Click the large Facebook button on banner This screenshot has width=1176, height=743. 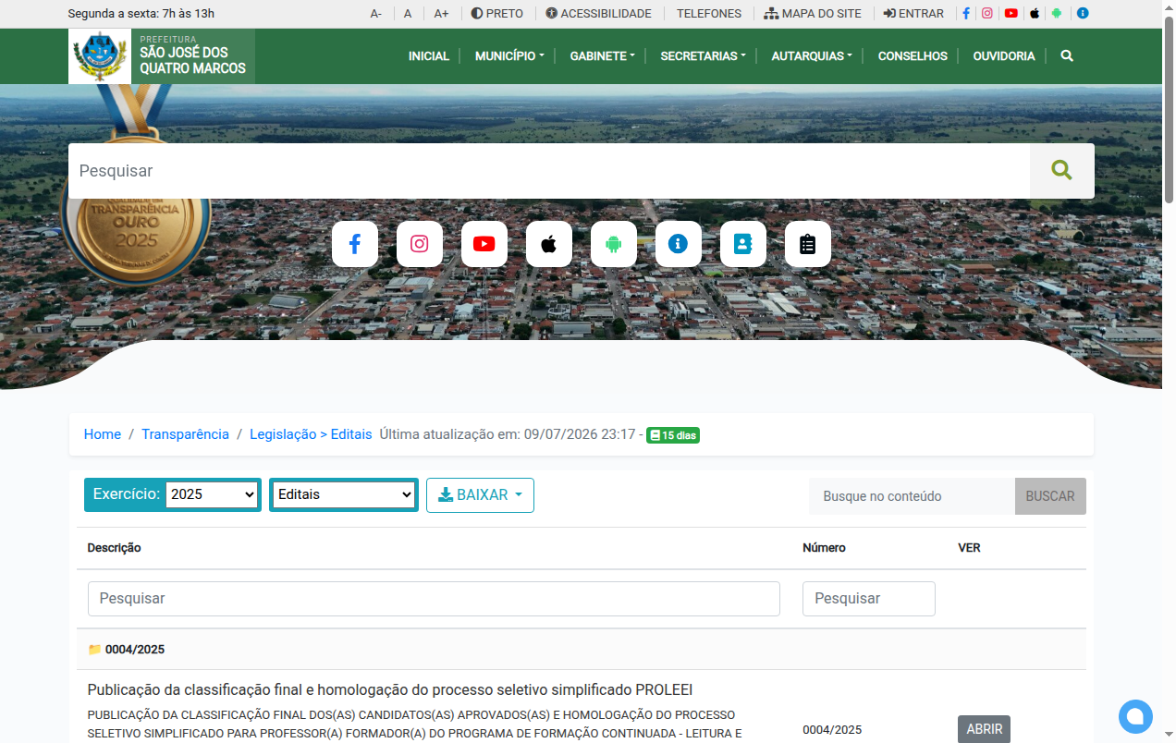[x=355, y=244]
